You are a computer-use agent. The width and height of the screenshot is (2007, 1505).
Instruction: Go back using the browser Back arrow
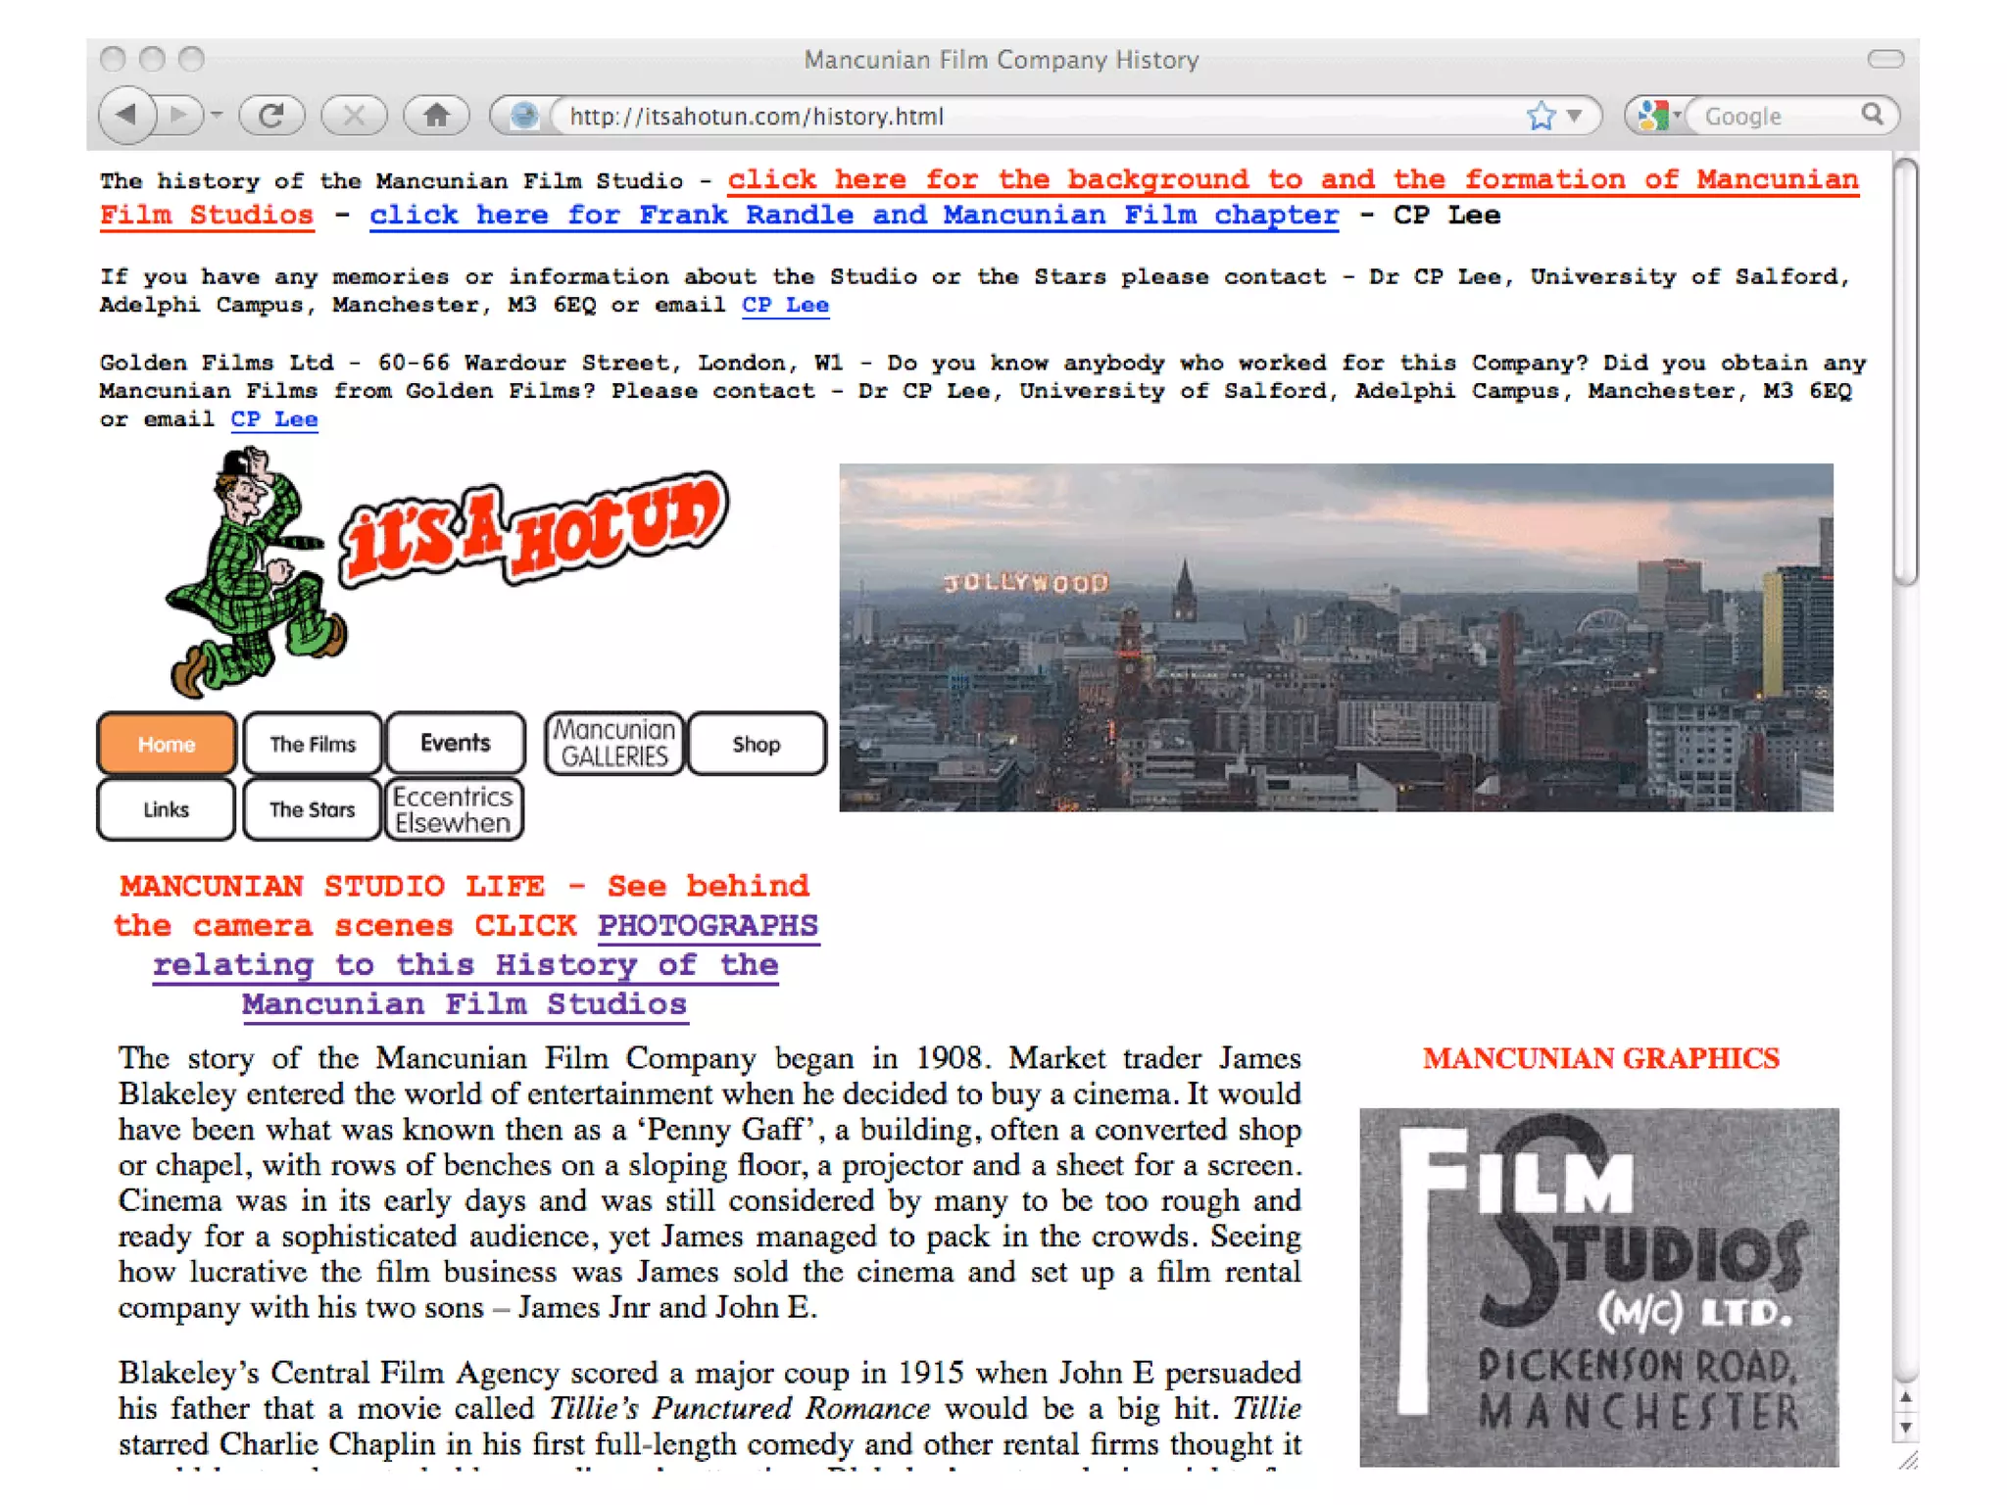127,116
